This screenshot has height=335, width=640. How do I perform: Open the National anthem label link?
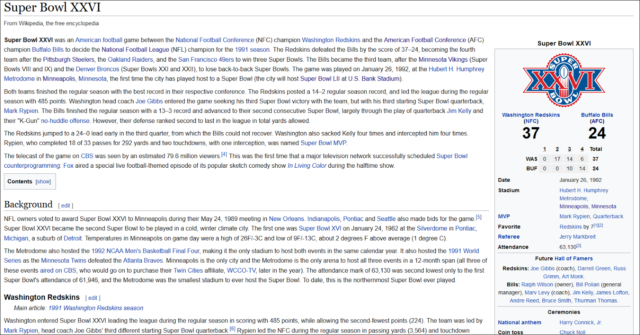(x=519, y=323)
